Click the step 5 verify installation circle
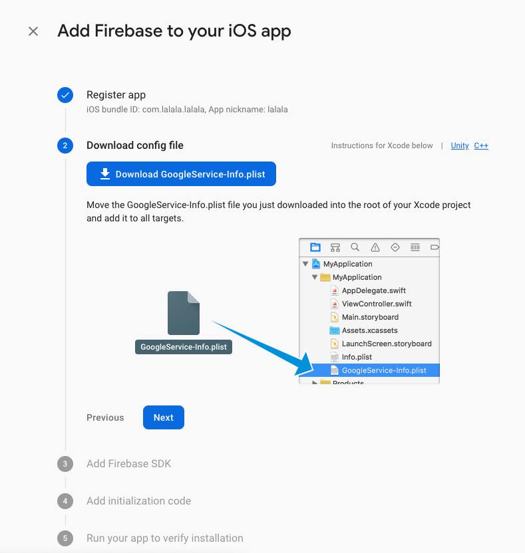 click(x=65, y=538)
